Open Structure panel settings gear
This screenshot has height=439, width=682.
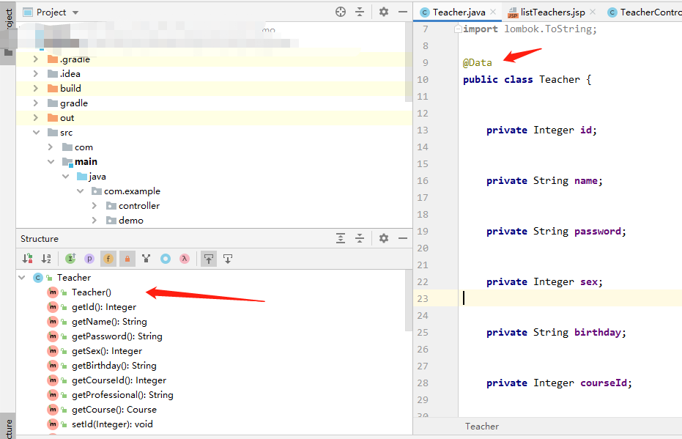click(384, 238)
